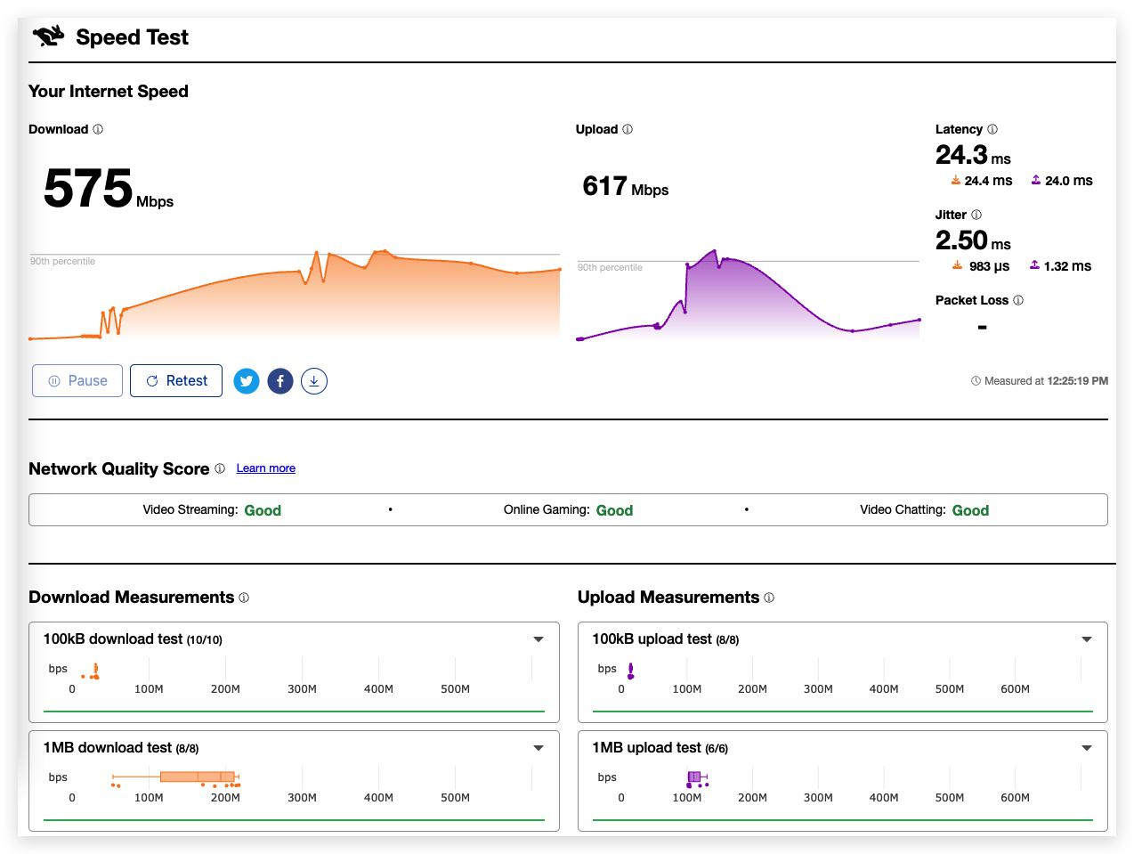The height and width of the screenshot is (854, 1134).
Task: Click the Network Quality Score info icon
Action: [x=220, y=468]
